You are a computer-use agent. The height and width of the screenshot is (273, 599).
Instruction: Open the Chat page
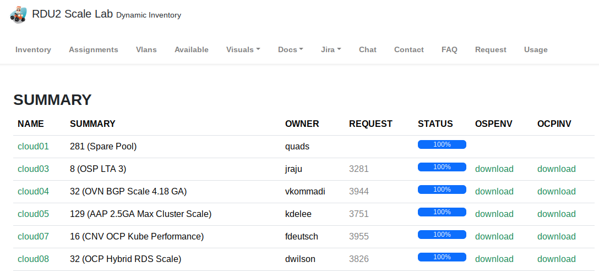pyautogui.click(x=368, y=49)
